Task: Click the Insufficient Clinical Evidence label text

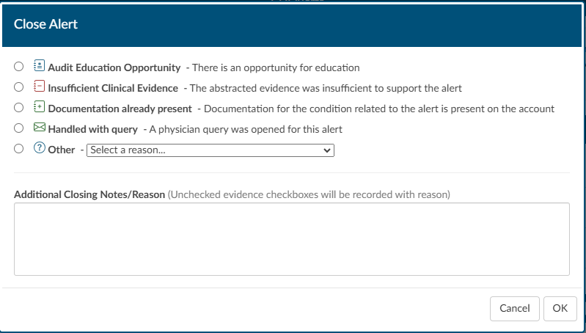Action: click(113, 88)
